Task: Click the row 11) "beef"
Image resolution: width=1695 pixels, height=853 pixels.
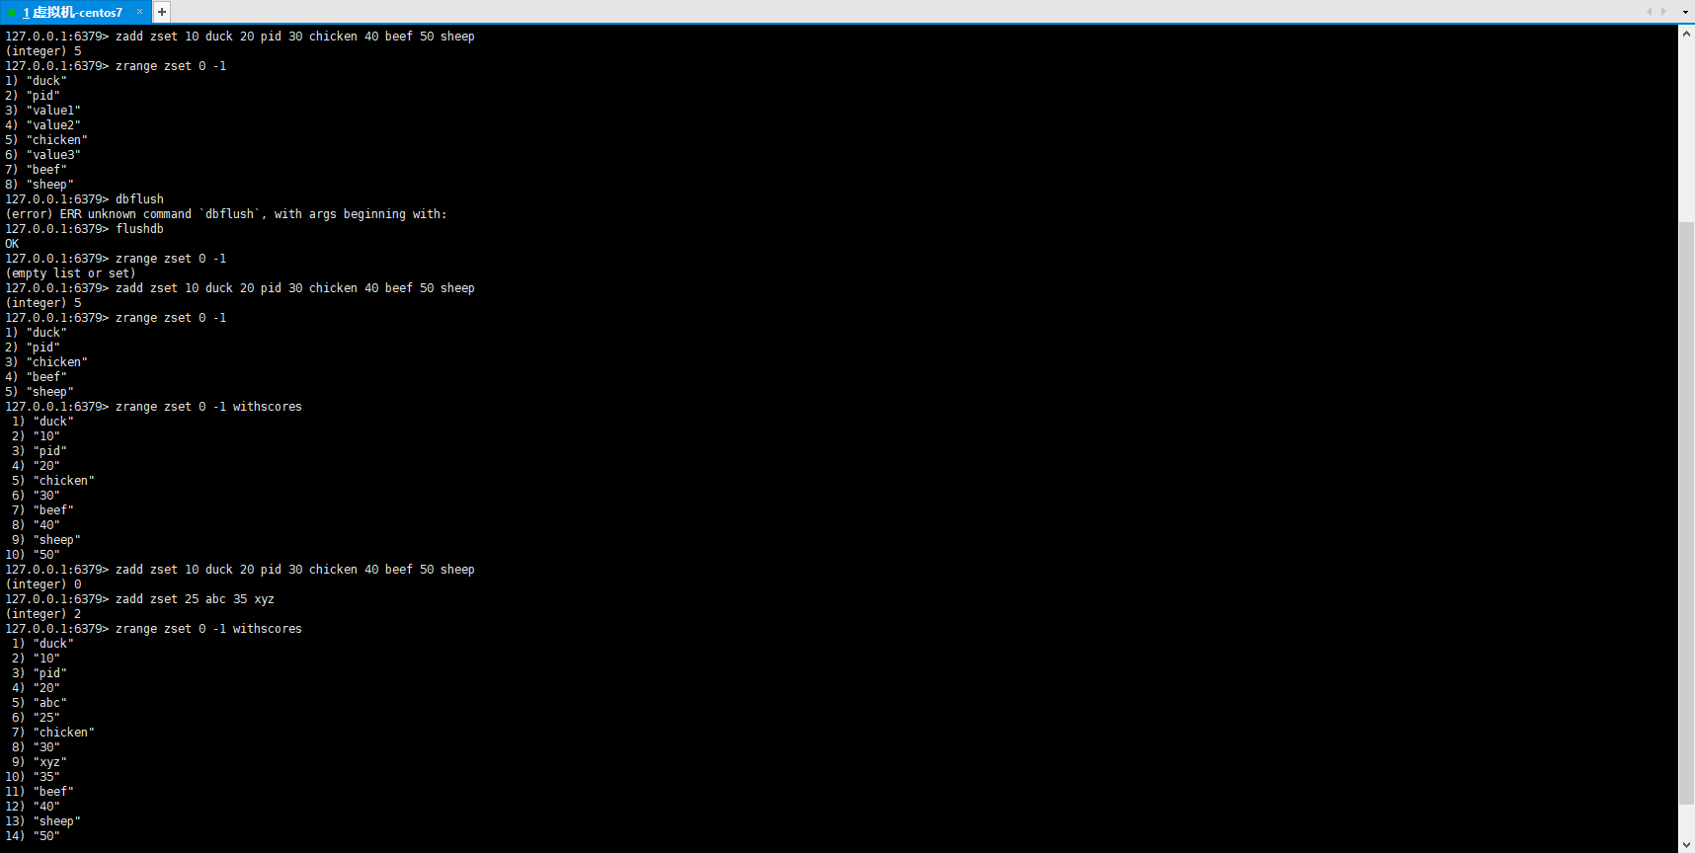Action: coord(40,792)
